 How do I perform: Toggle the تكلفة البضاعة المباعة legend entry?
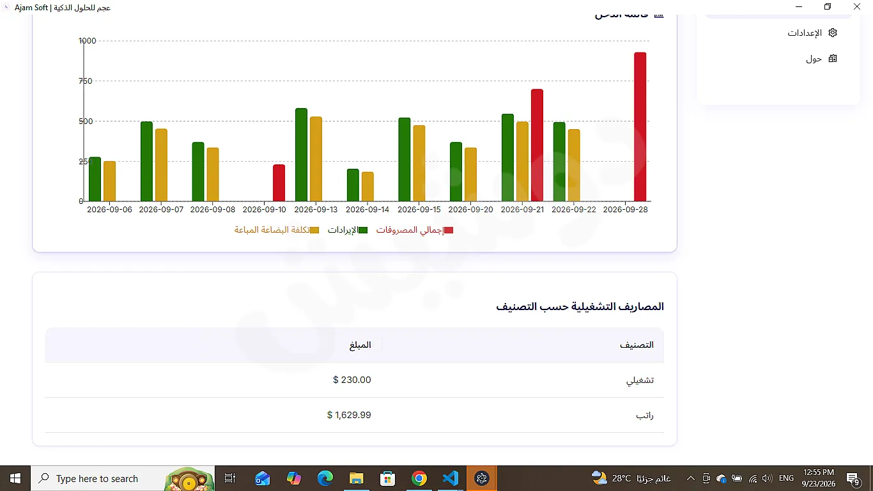(277, 230)
